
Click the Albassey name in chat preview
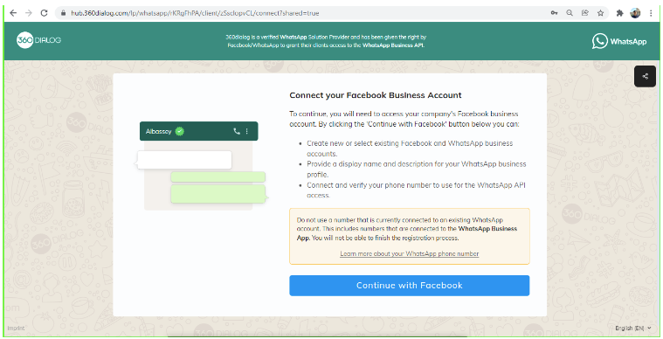pos(159,131)
